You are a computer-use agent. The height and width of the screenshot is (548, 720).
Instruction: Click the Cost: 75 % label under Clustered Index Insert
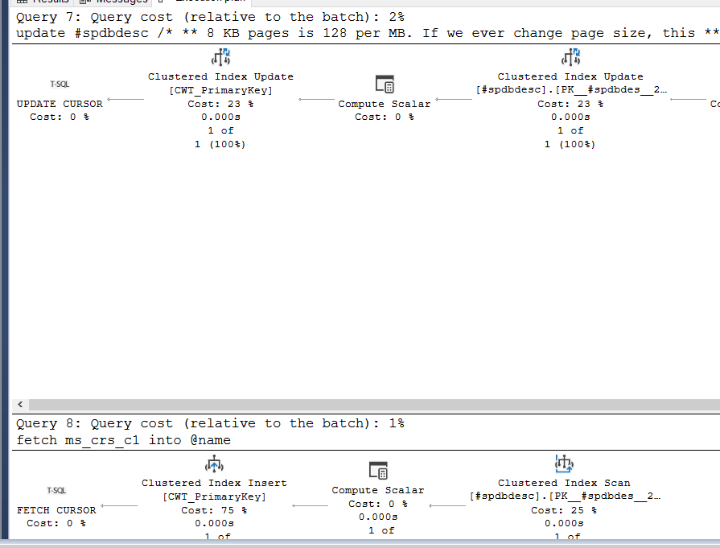[214, 509]
